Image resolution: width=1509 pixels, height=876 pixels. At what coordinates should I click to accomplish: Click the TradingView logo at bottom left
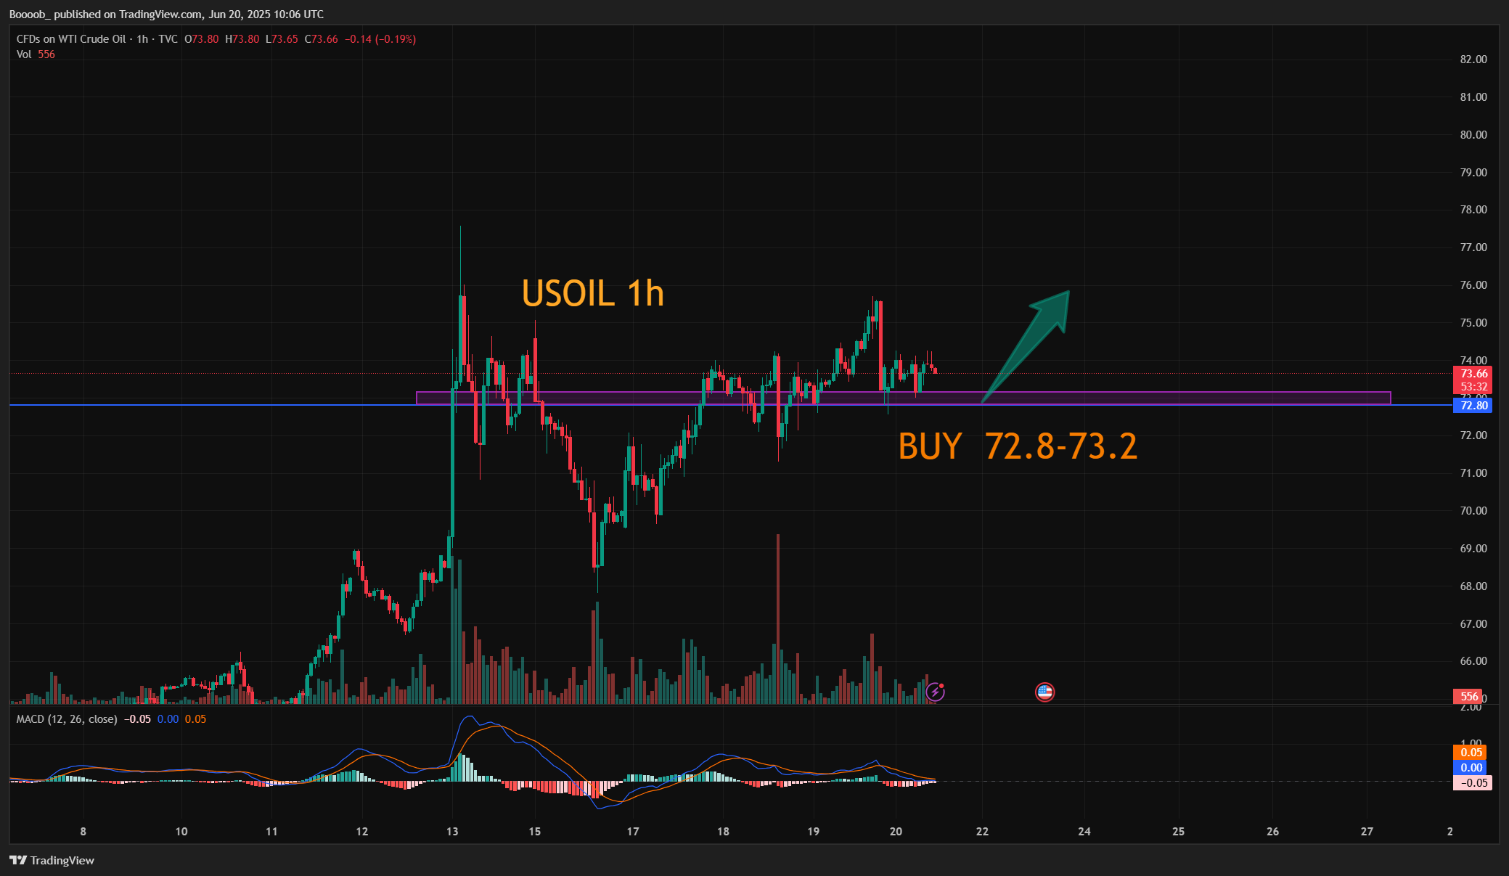[52, 860]
